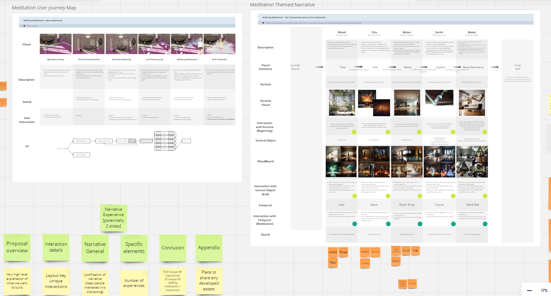Select the orange Lotus sticky note

point(333,252)
